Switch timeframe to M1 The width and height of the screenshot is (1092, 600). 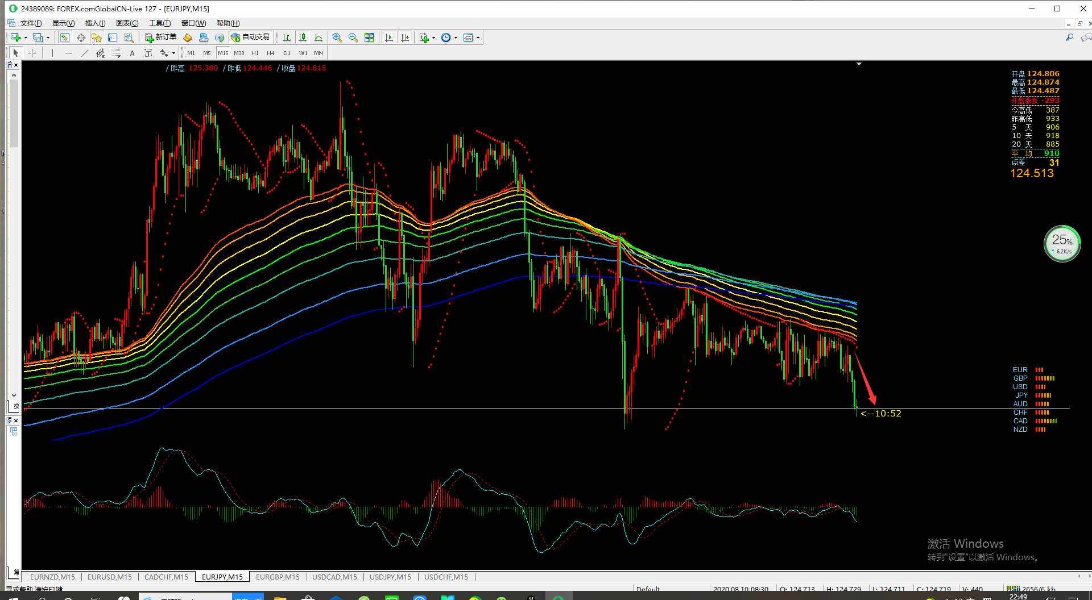tap(191, 53)
